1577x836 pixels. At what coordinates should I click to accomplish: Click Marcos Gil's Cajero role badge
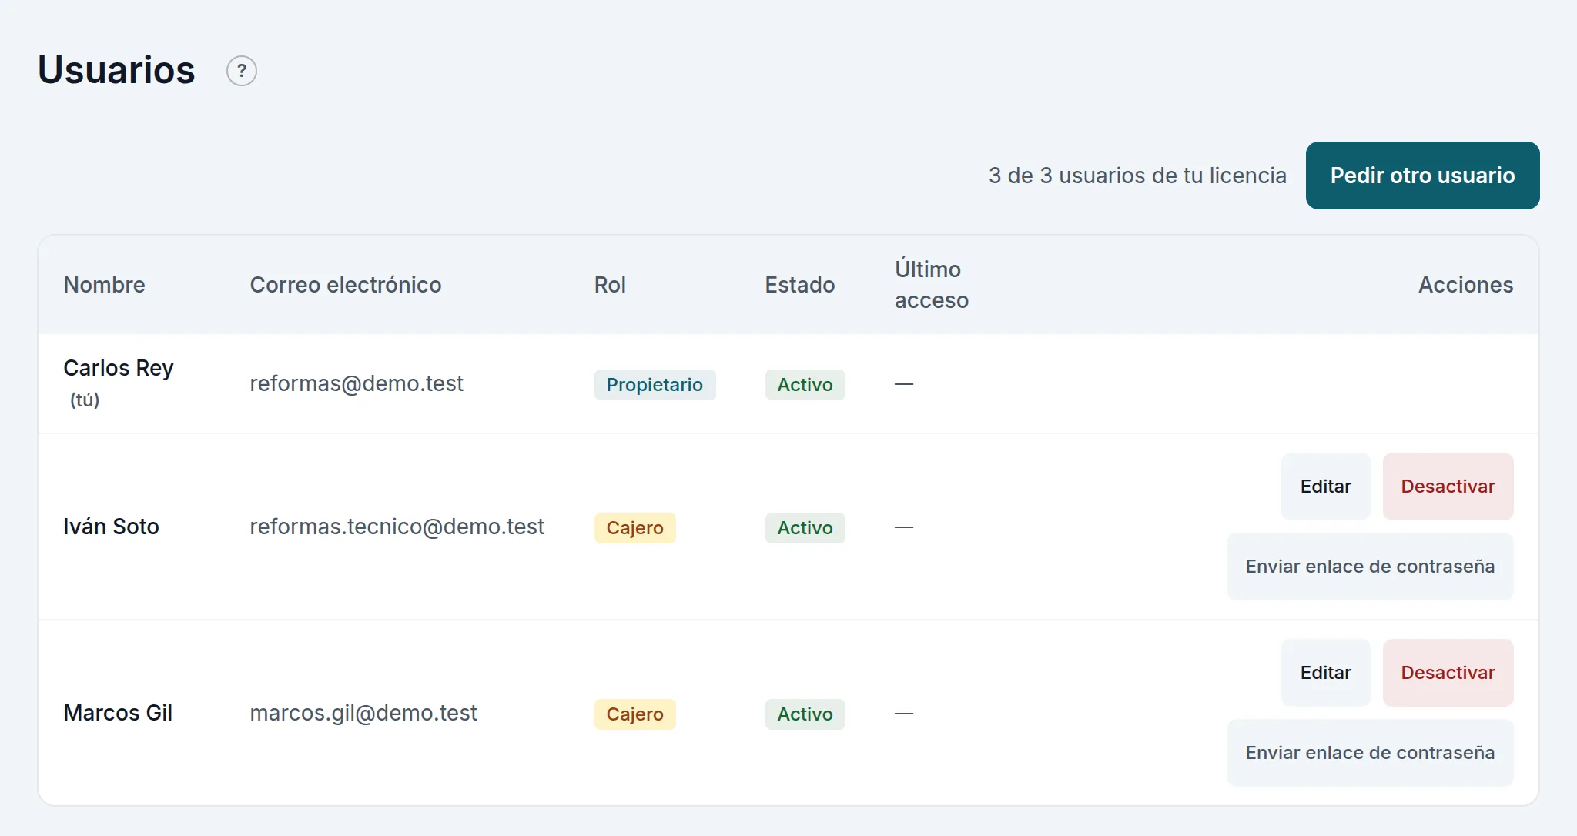pyautogui.click(x=634, y=714)
